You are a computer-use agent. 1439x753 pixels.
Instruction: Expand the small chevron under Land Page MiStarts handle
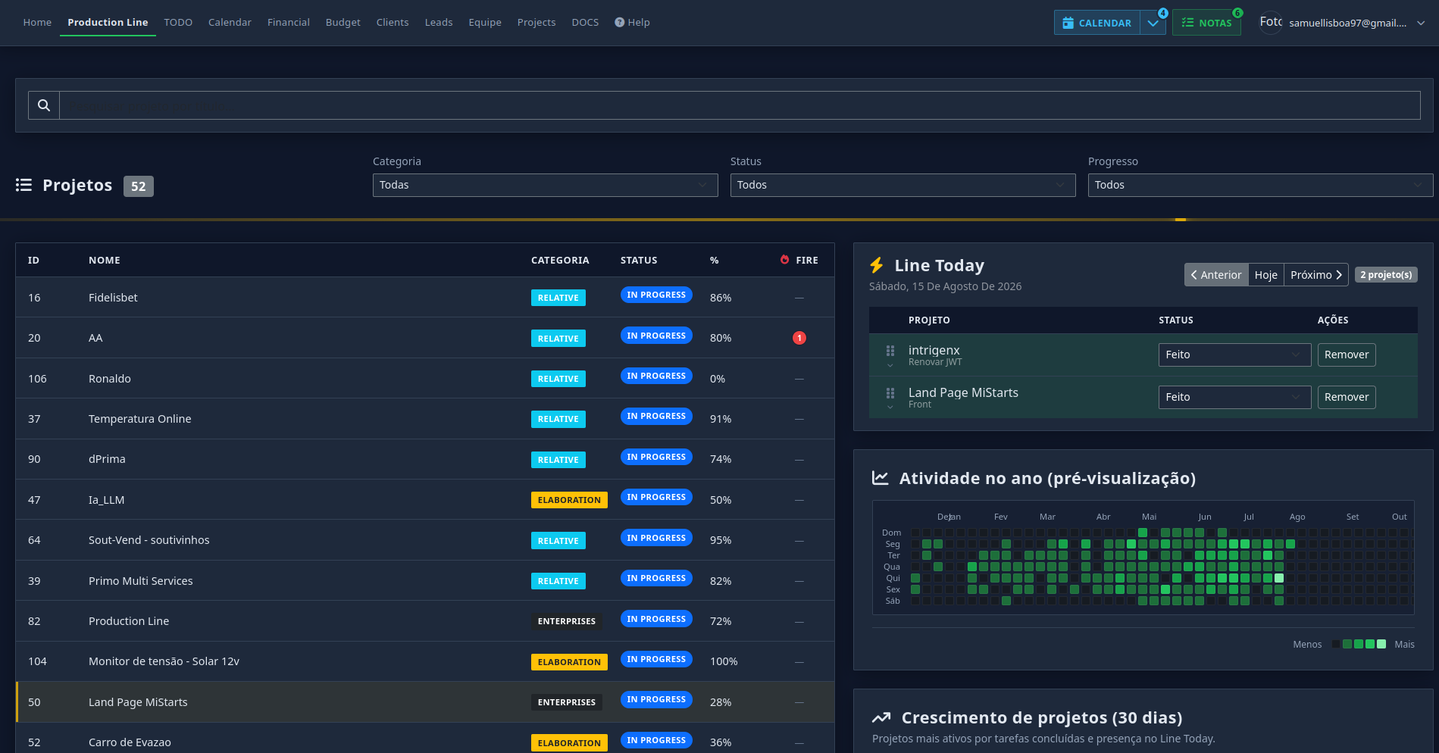point(890,408)
